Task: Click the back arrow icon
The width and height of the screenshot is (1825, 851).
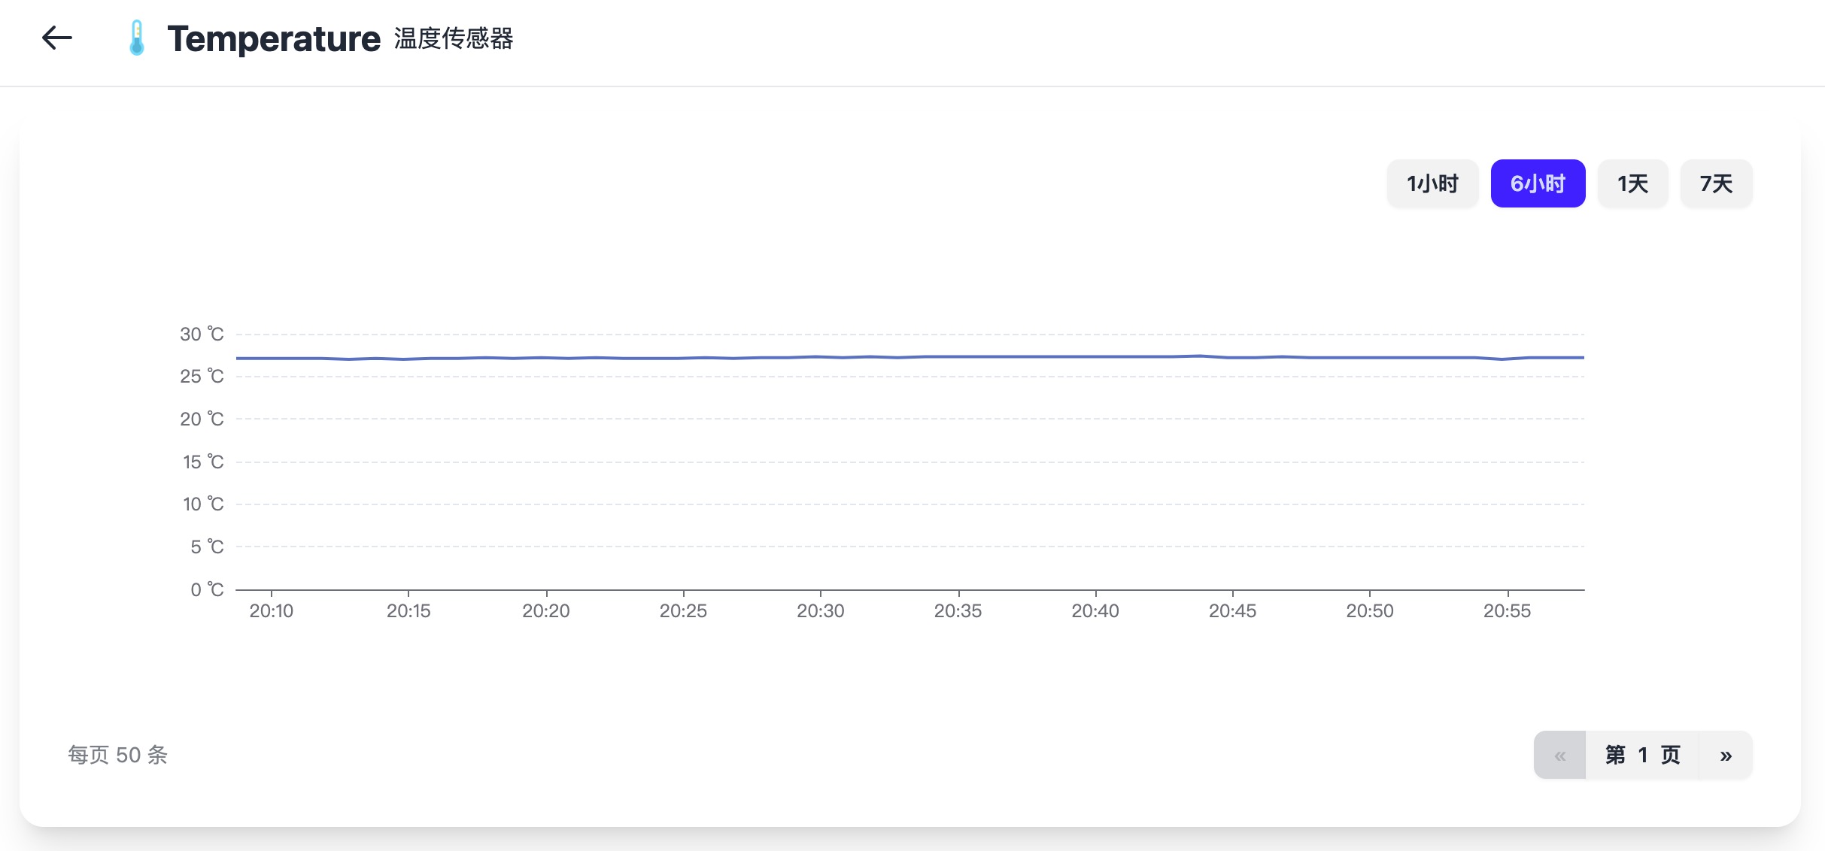Action: click(x=57, y=38)
